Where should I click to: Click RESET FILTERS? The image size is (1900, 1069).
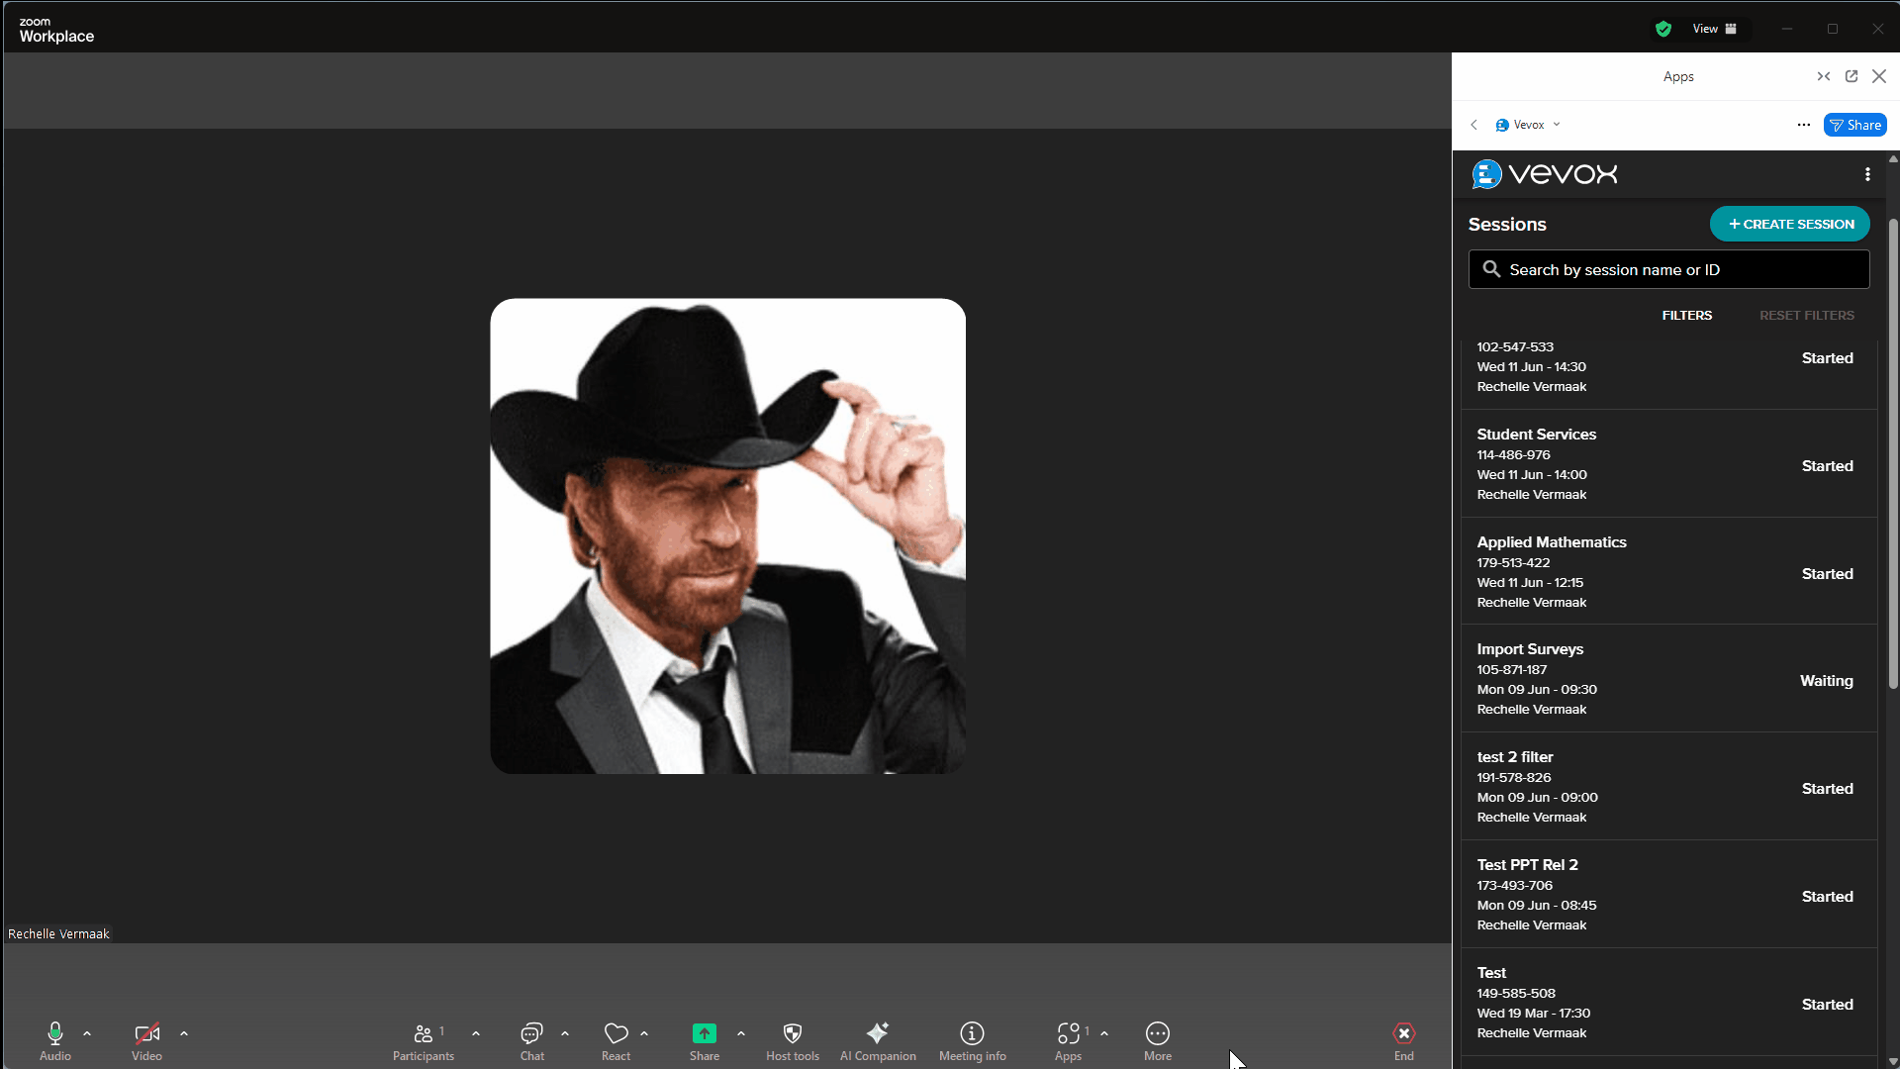pyautogui.click(x=1807, y=315)
